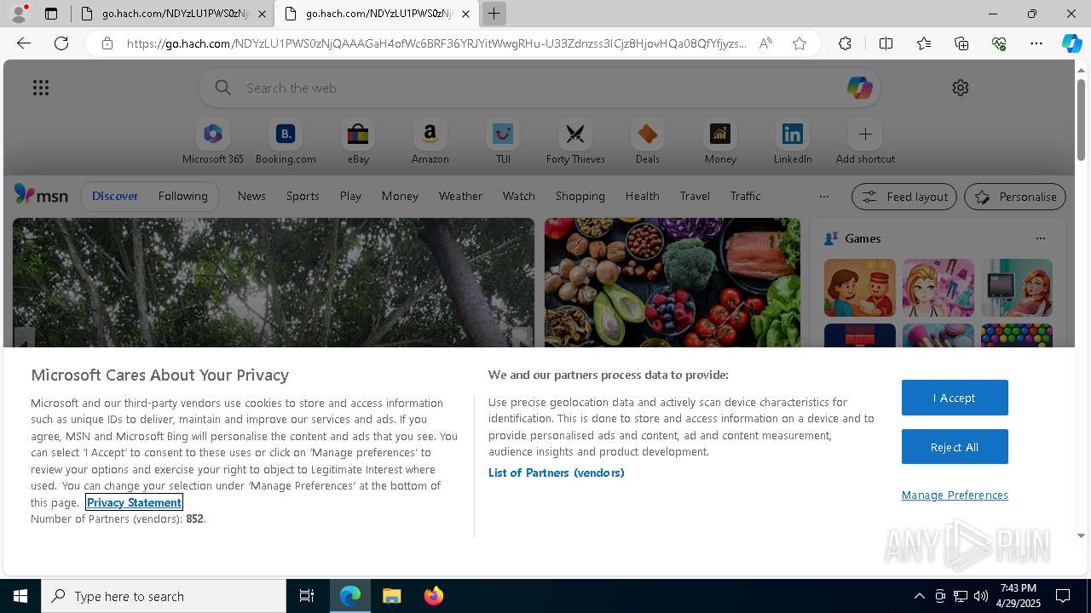Viewport: 1091px width, 613px height.
Task: Open Copilot sidebar in Edge
Action: [1071, 43]
